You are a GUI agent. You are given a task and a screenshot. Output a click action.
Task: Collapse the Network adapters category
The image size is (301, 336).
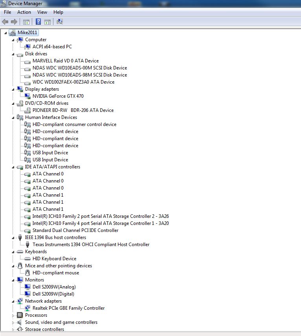pos(13,301)
